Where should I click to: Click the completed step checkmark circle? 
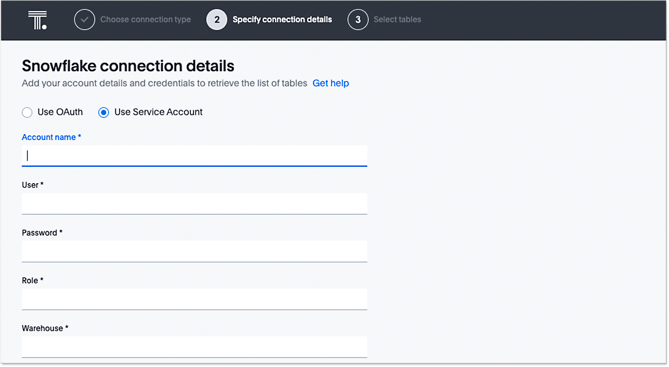[x=85, y=20]
